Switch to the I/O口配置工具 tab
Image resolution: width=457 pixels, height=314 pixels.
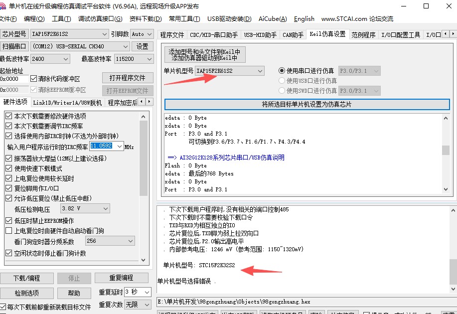[401, 35]
